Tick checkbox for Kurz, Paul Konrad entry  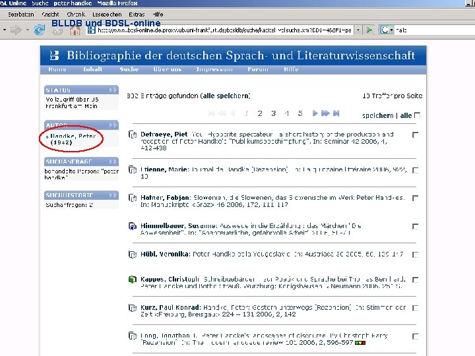416,308
